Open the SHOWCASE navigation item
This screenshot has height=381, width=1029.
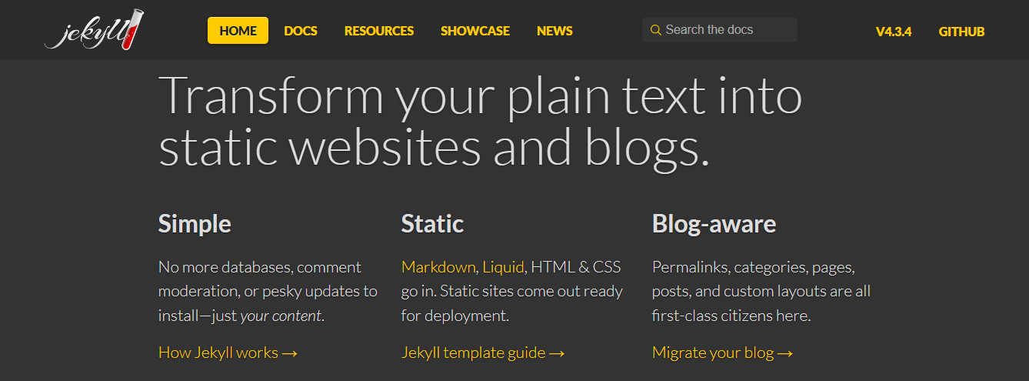click(475, 31)
